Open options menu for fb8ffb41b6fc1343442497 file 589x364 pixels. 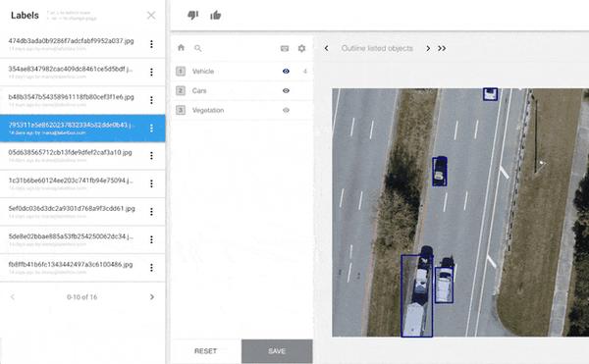tap(151, 267)
